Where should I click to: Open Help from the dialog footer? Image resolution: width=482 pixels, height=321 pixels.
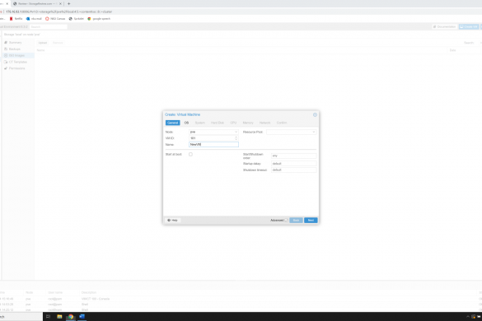click(x=172, y=221)
